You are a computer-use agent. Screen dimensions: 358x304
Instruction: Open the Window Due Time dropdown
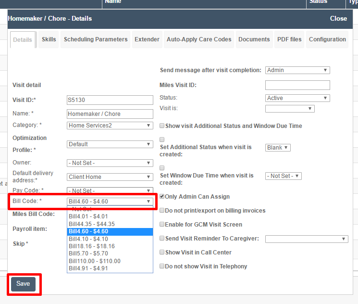tap(284, 176)
